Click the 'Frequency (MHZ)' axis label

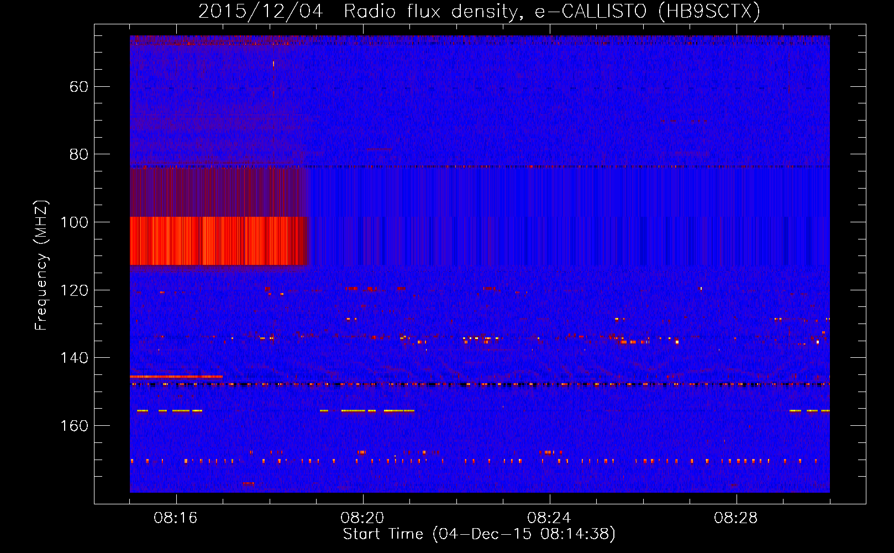click(x=41, y=265)
